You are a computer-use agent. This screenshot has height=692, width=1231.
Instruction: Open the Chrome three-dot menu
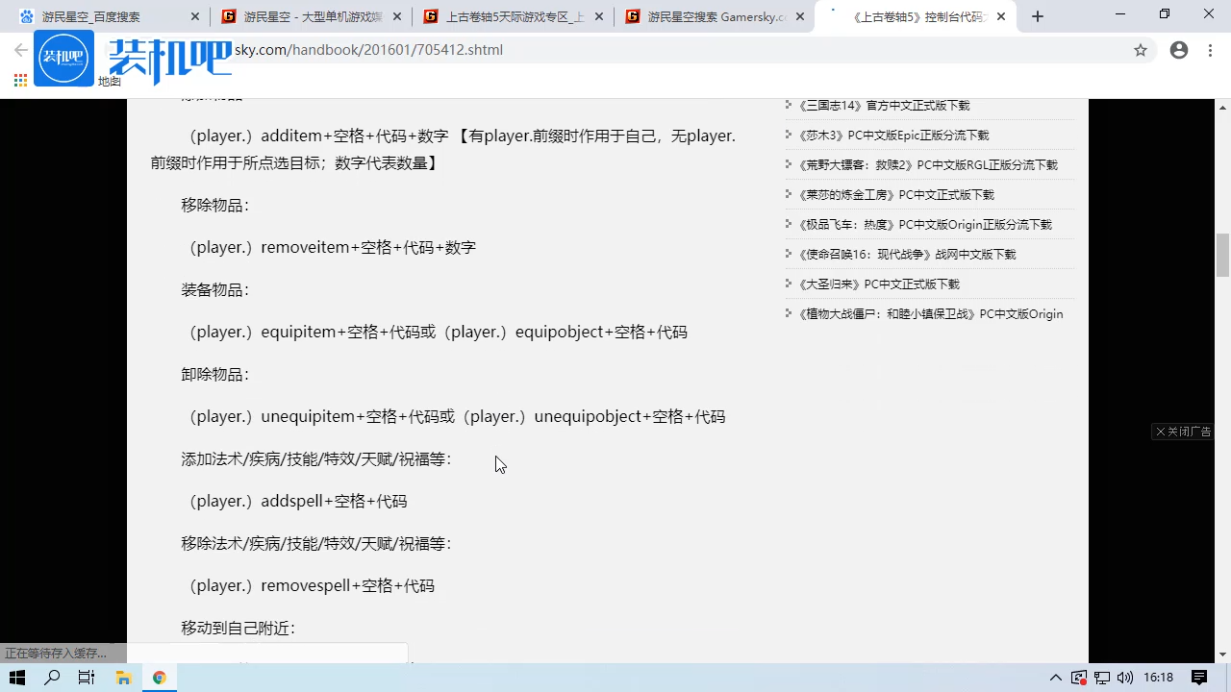[1210, 50]
